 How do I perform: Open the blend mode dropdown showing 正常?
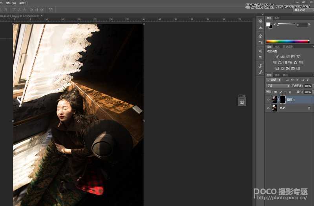pos(278,86)
